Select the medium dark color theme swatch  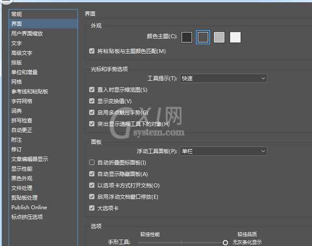pos(203,37)
